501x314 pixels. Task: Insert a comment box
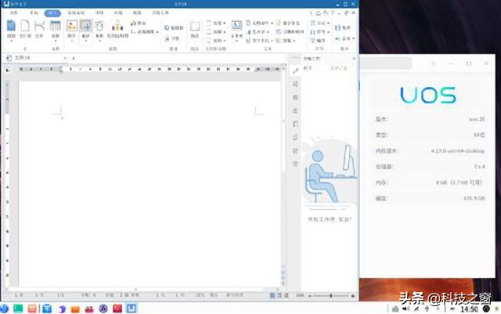click(195, 29)
